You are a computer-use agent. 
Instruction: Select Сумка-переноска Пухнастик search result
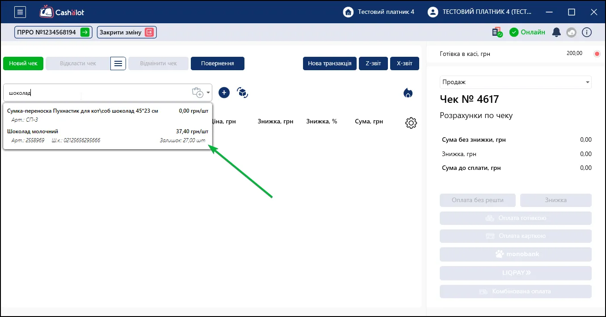pos(108,115)
